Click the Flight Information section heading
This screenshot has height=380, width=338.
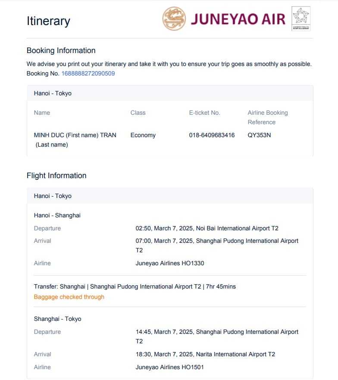coord(56,176)
